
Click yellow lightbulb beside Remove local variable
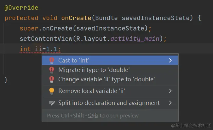[x=52, y=91]
